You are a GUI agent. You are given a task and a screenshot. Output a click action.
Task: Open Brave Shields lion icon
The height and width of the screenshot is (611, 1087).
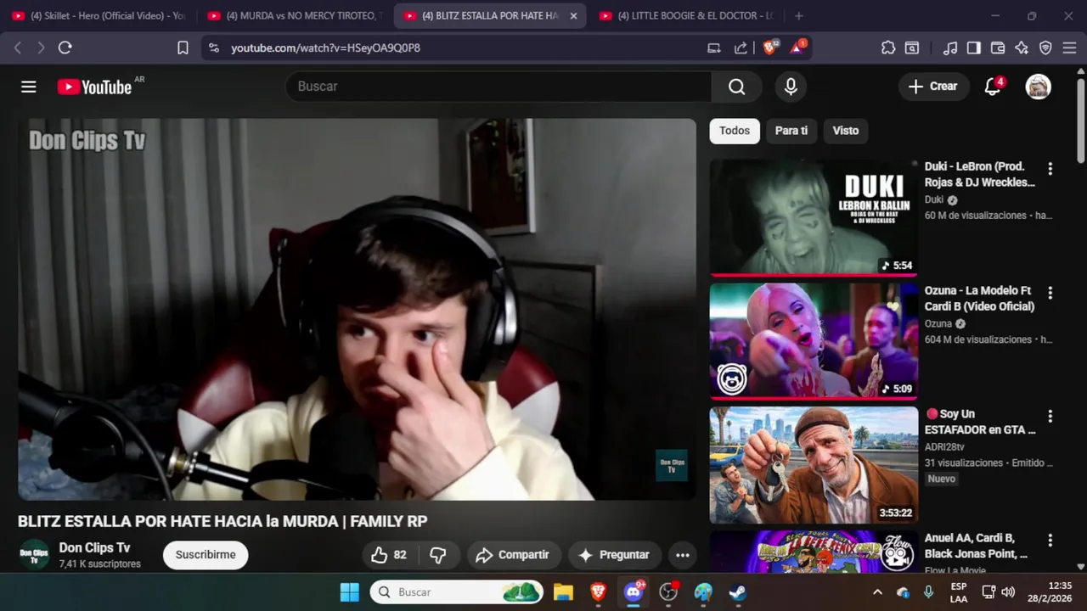tap(769, 48)
